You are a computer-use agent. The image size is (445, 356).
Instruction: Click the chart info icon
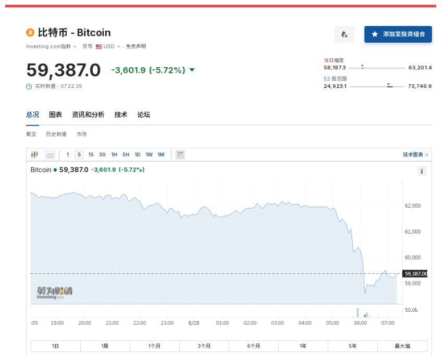[422, 171]
